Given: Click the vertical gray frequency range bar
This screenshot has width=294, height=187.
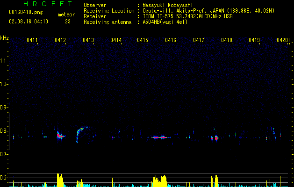Looking at the screenshot, I should [x=9, y=131].
